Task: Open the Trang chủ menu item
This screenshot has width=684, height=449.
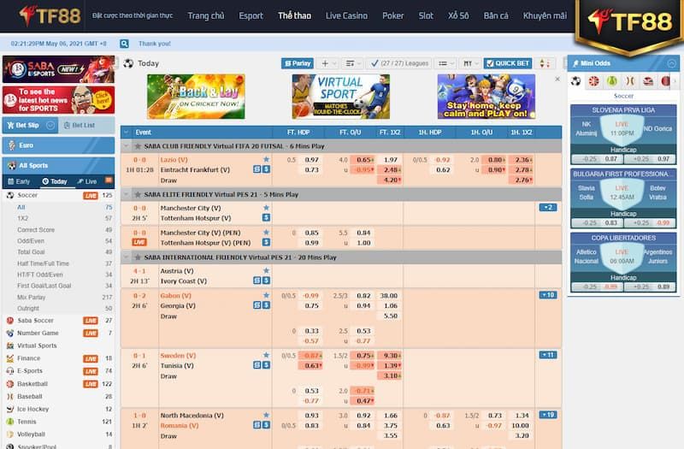Action: (206, 15)
